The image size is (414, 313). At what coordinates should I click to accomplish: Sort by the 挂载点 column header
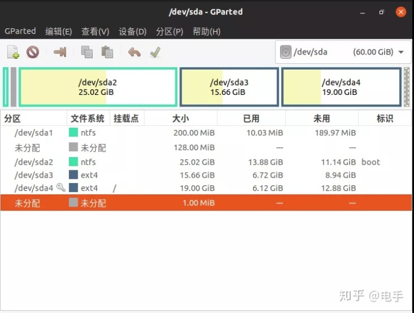(126, 119)
